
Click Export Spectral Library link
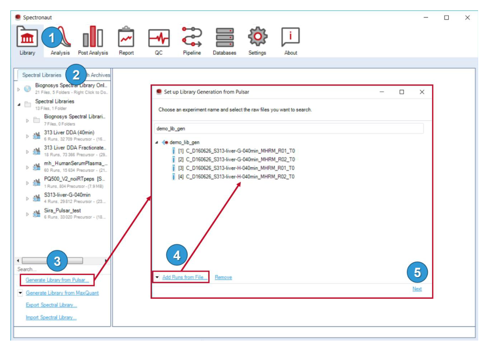point(51,305)
